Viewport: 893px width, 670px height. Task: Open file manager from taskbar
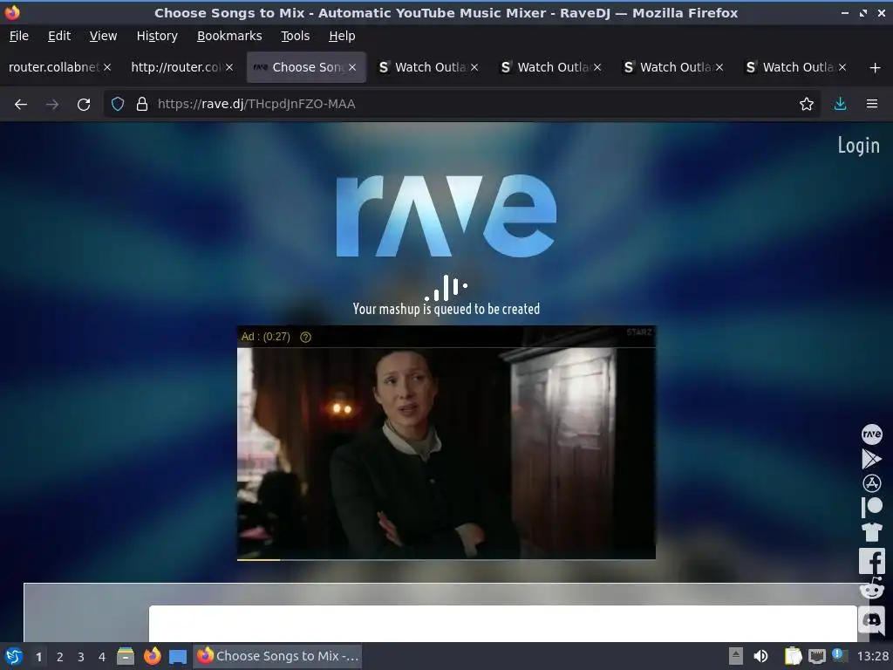point(126,656)
